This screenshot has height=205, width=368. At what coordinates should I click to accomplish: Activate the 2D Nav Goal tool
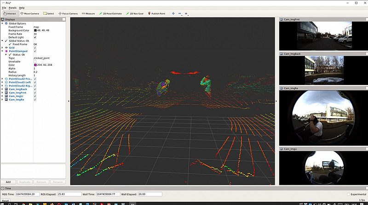click(135, 14)
